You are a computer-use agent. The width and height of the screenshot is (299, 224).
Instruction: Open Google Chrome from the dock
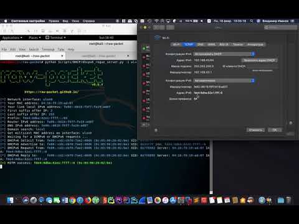pos(72,200)
